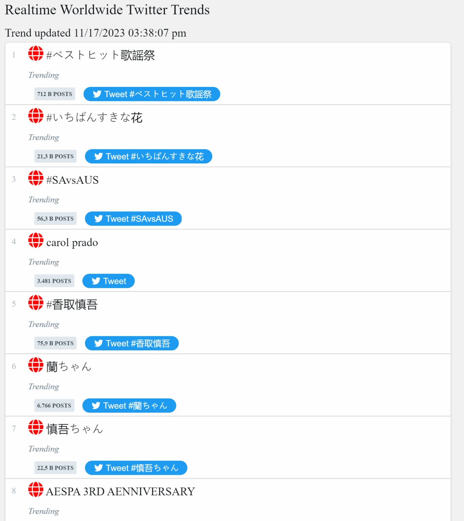
Task: Click the globe icon by AESPA 3RD AENNIVERSARY
Action: click(36, 489)
